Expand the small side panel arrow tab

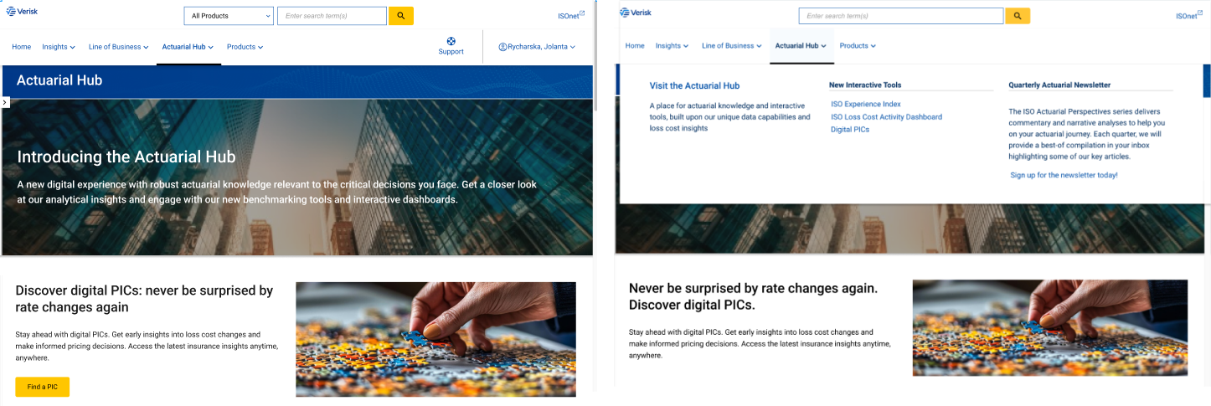(x=5, y=102)
